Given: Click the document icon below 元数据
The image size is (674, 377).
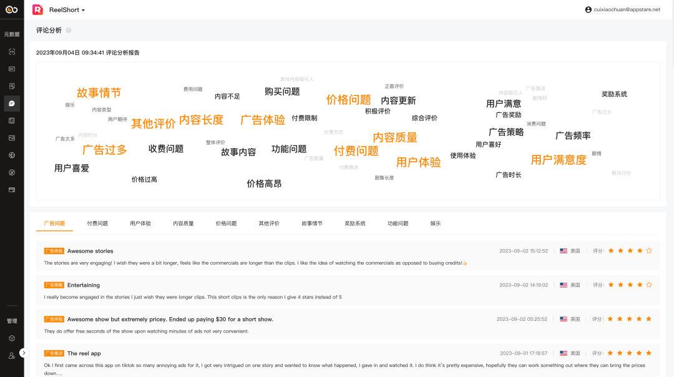Looking at the screenshot, I should (x=12, y=86).
